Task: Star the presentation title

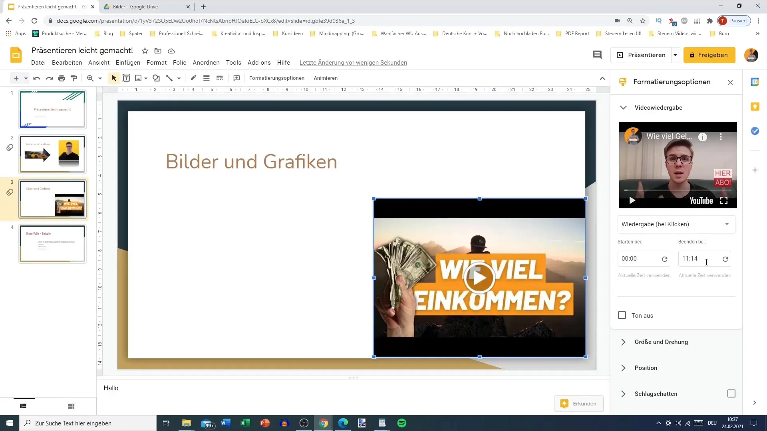Action: click(x=145, y=51)
